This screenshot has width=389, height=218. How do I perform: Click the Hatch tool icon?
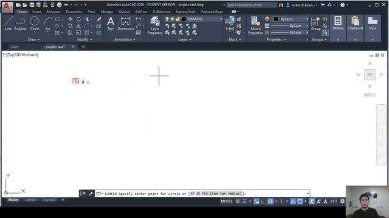(57, 32)
